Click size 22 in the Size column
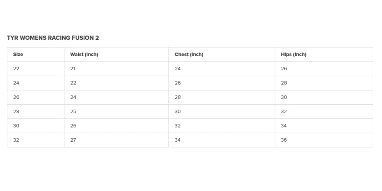The image size is (382, 191). click(16, 69)
